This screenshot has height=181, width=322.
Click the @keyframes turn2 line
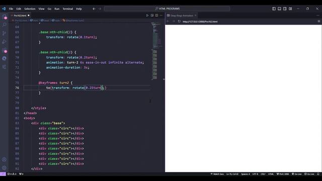coord(55,82)
